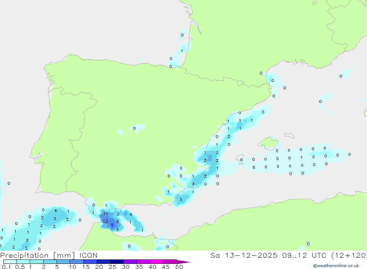Screen dimensions: 367x269
Task: Click the 45–50 mm legend swatch
Action: 170,262
